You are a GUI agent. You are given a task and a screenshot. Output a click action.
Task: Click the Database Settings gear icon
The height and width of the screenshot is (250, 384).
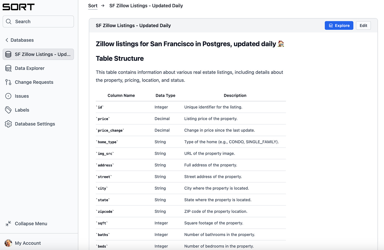point(8,124)
